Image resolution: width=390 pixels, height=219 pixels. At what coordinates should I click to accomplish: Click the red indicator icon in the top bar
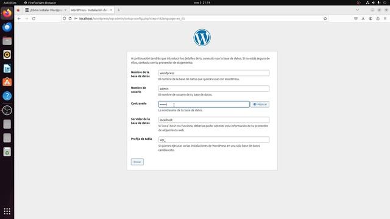[359, 2]
